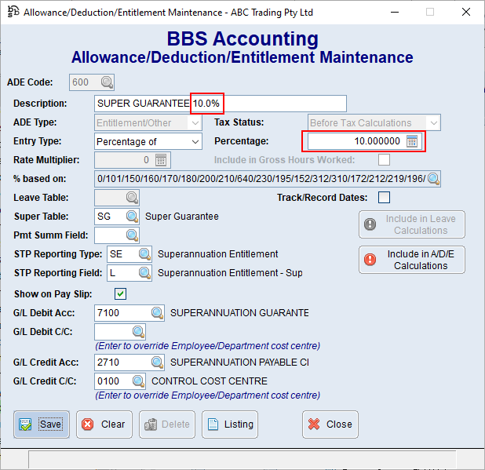Click the STP Reporting Field lookup icon
Screen dimensions: 485x470
(x=144, y=273)
